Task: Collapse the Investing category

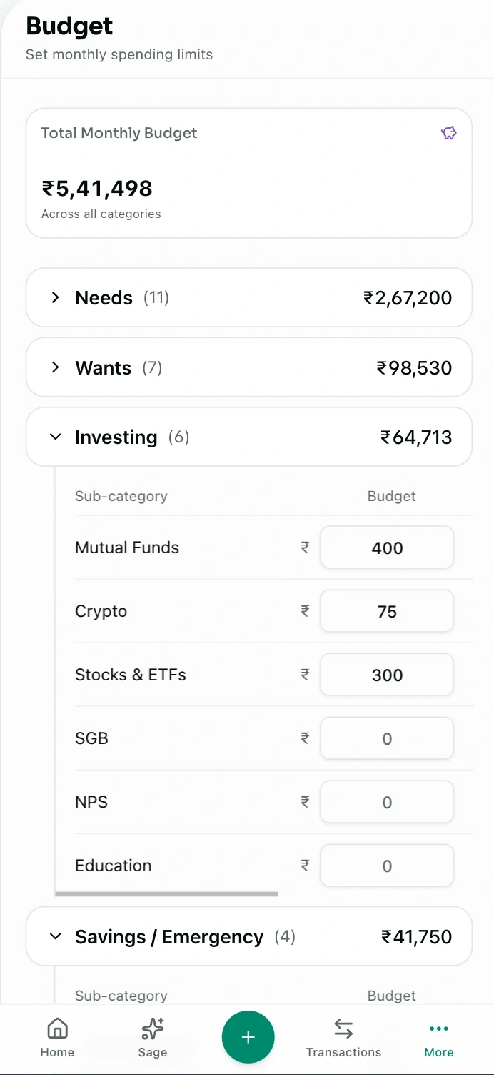Action: [56, 437]
